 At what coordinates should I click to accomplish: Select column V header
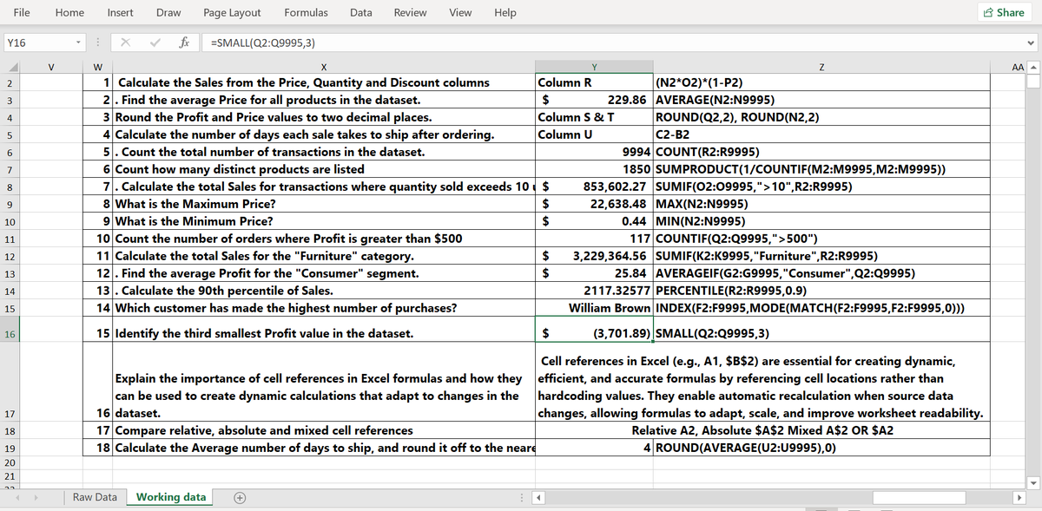tap(50, 68)
